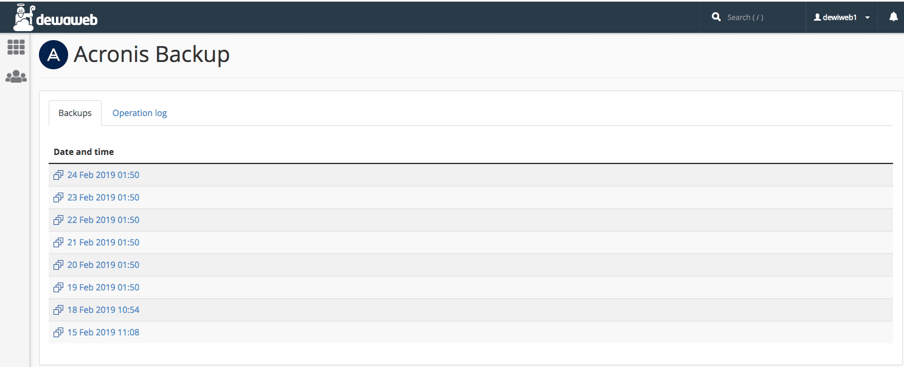Viewport: 904px width, 367px height.
Task: Click the user silhouette icon by dewiweb1
Action: pos(817,18)
